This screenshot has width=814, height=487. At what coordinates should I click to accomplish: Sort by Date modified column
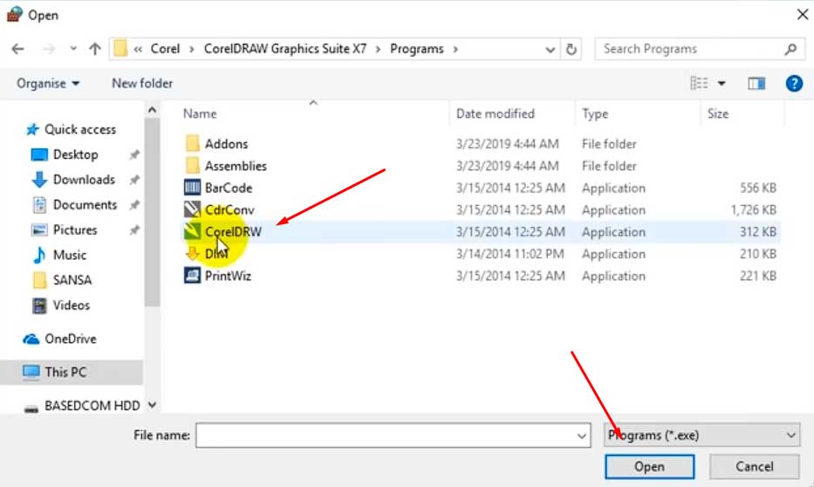coord(496,113)
